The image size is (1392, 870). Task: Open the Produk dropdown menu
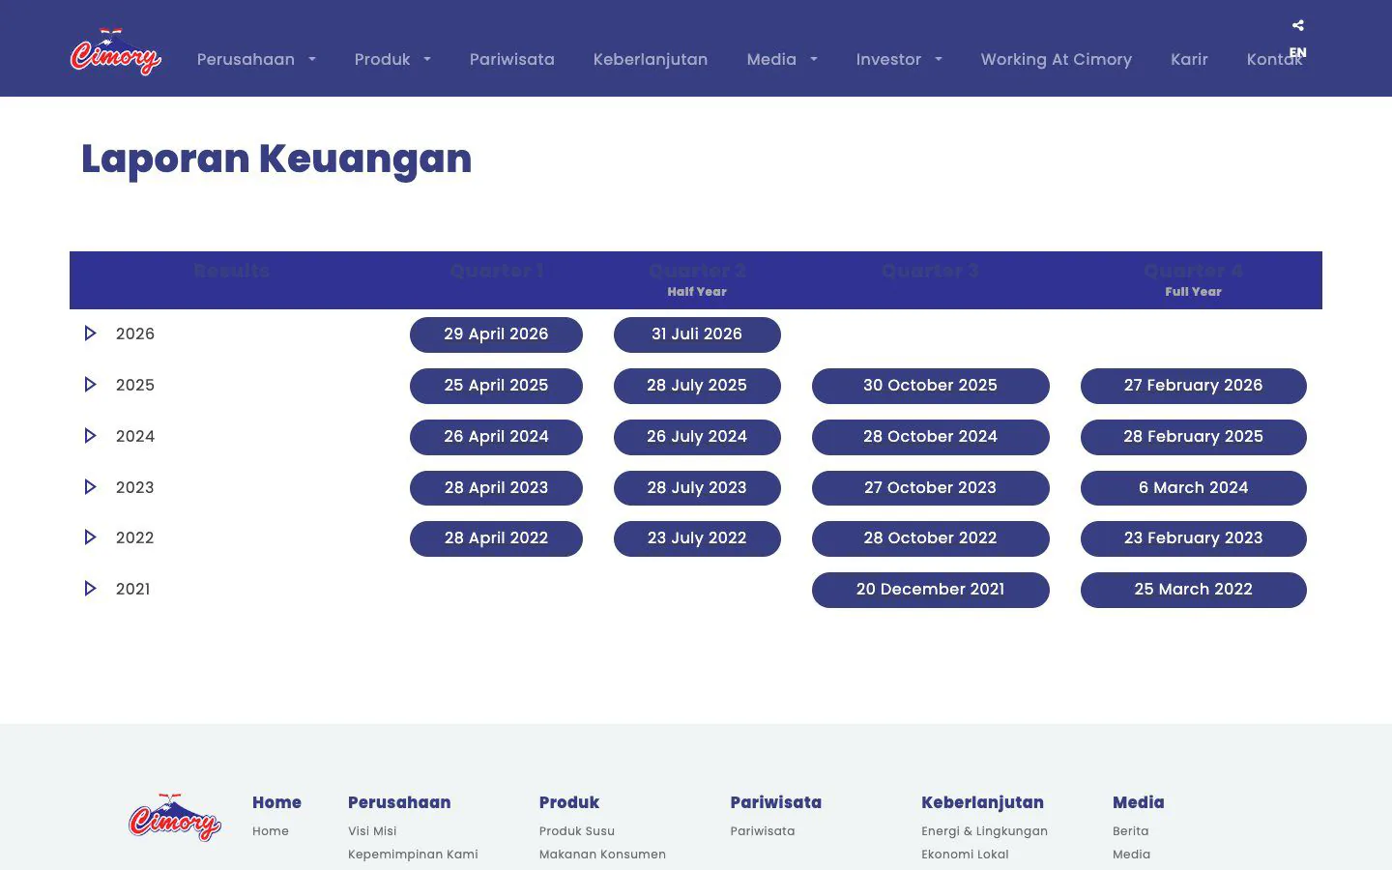click(392, 59)
